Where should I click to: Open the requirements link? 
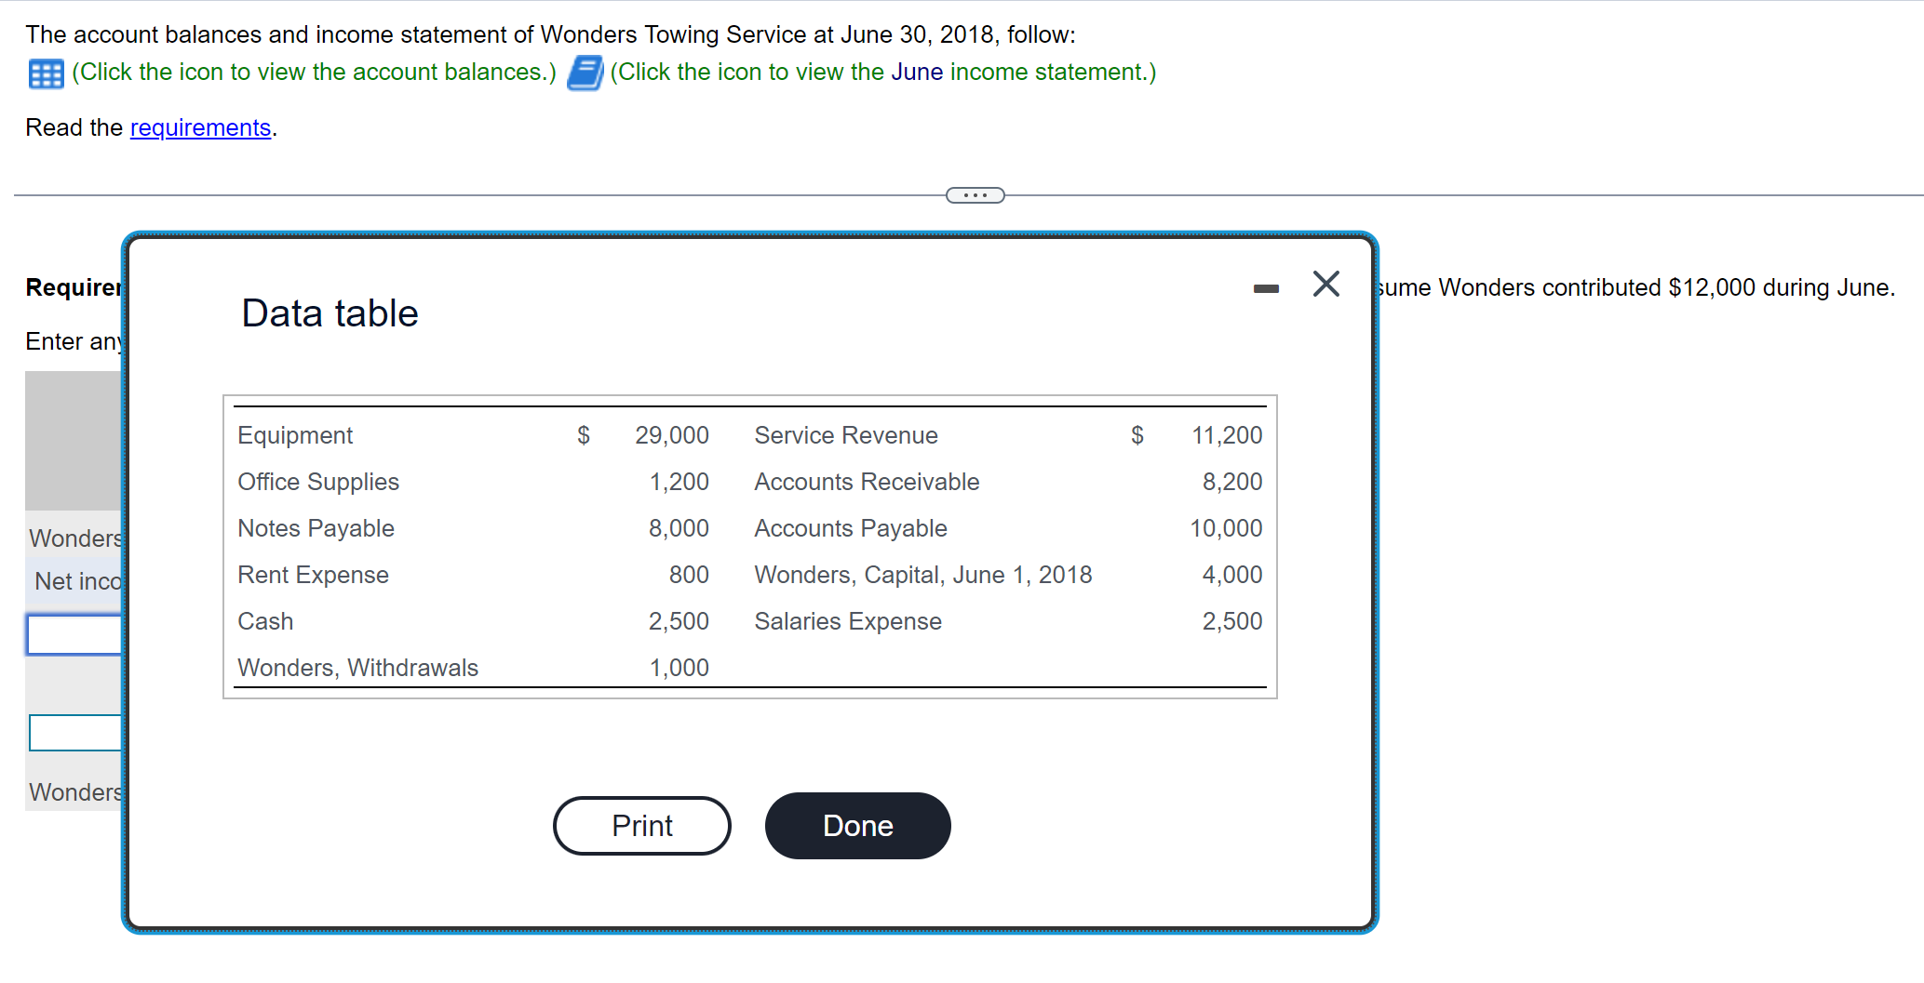click(200, 127)
